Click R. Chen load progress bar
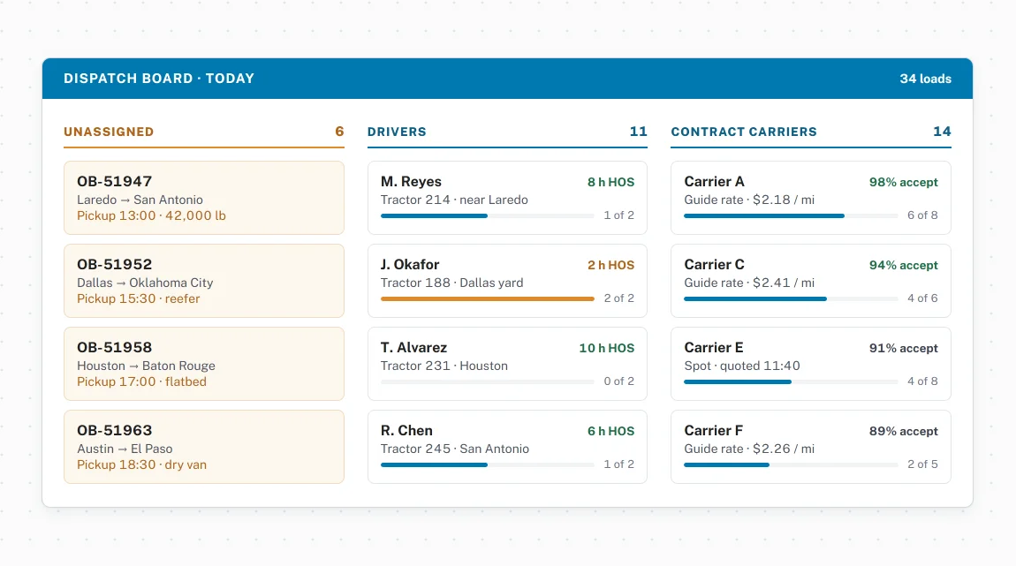This screenshot has height=566, width=1016. 488,464
